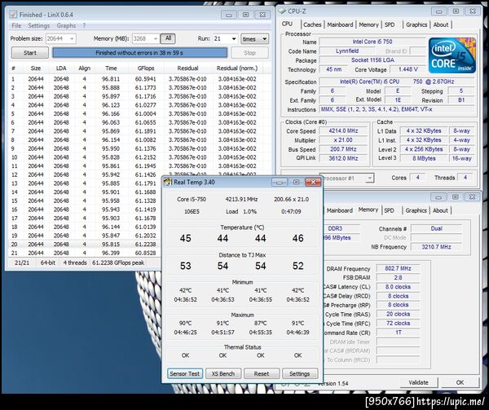Open the Graphics tab in lower CPU-Z window

416,210
